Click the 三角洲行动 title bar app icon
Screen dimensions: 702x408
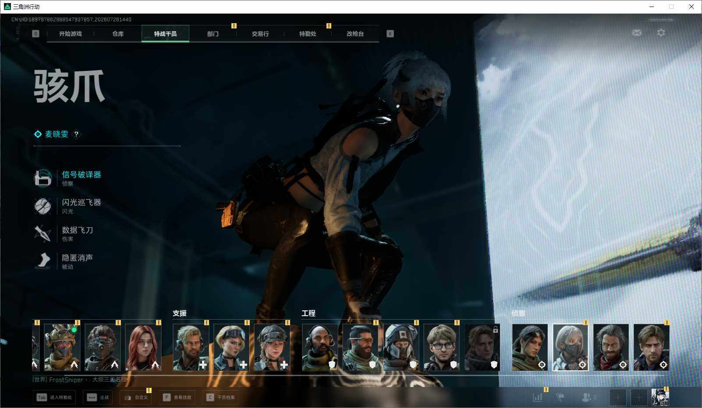click(7, 7)
